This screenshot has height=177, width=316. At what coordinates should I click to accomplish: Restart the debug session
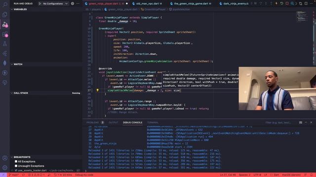[x=281, y=3]
